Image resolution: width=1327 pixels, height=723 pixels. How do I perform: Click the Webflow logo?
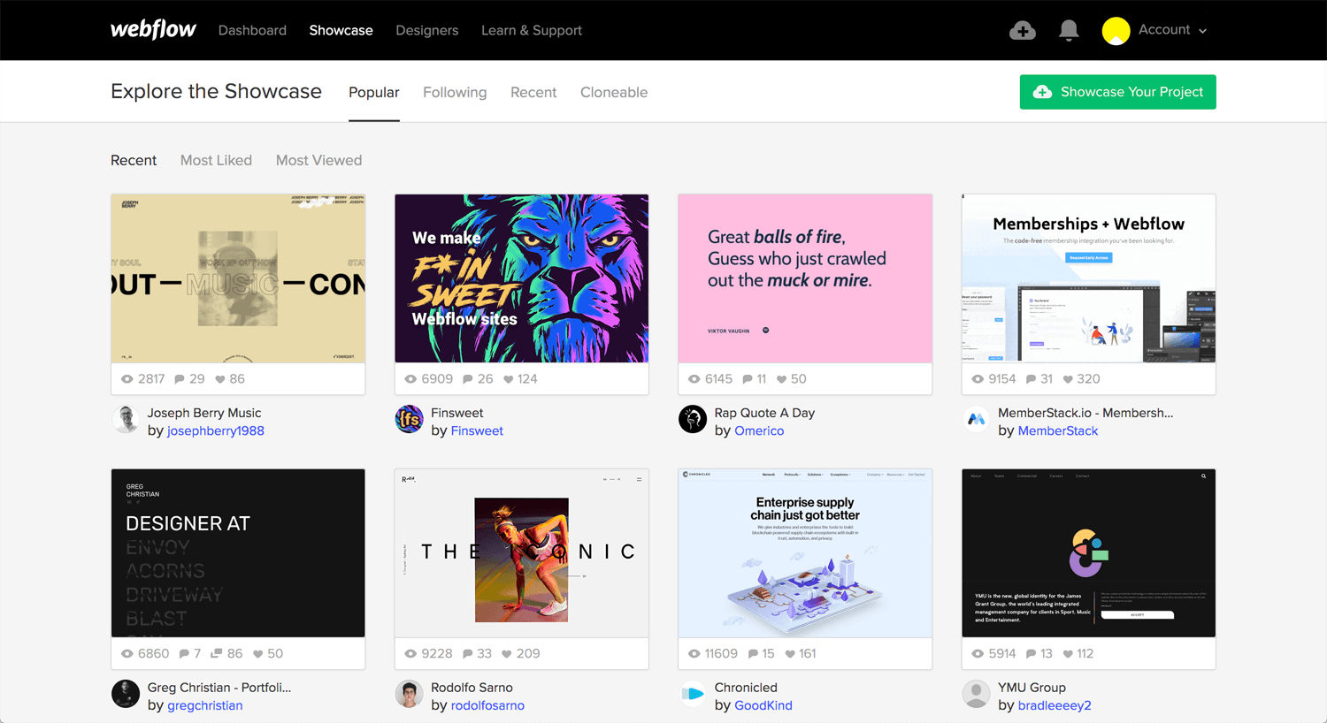tap(153, 30)
